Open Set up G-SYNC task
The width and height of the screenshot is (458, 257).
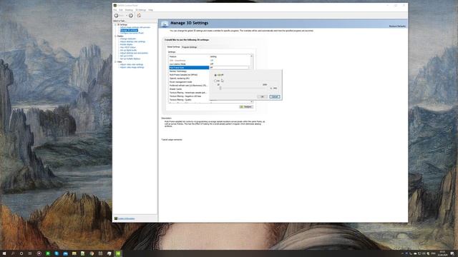coord(126,56)
